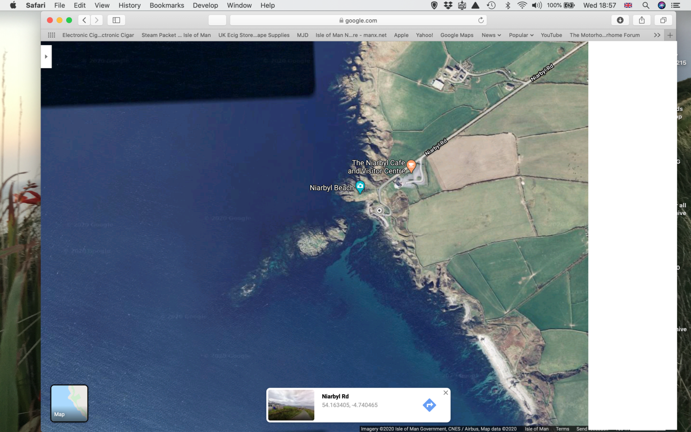Go forward to next page
The width and height of the screenshot is (691, 432).
click(x=97, y=20)
